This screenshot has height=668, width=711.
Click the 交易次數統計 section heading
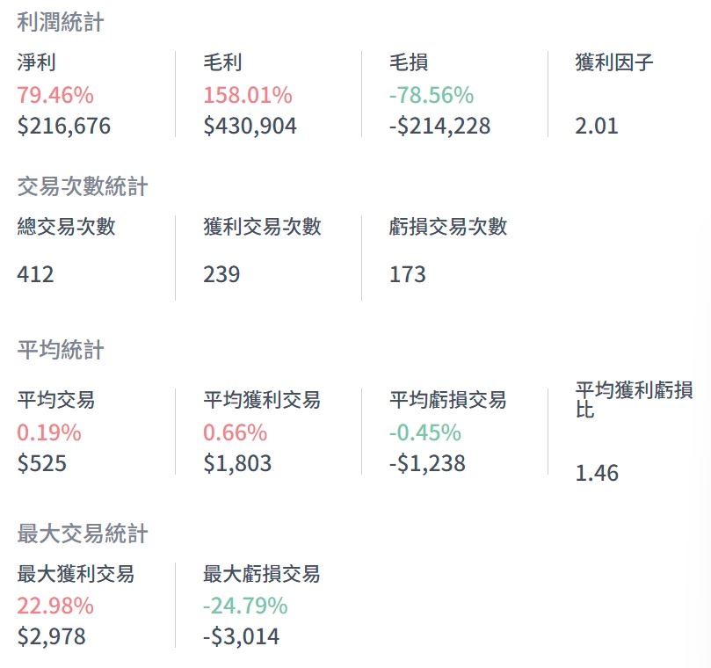click(x=83, y=186)
